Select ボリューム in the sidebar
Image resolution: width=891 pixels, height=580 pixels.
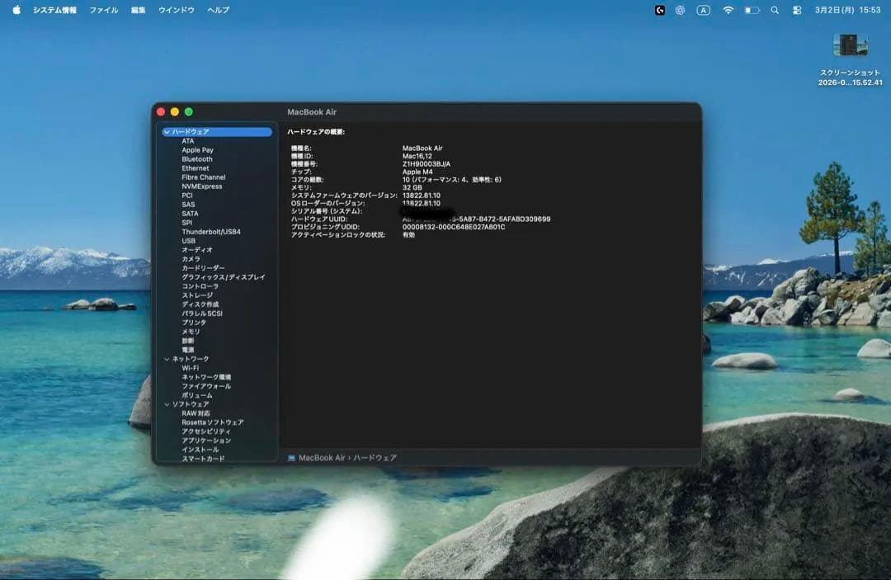pyautogui.click(x=196, y=395)
